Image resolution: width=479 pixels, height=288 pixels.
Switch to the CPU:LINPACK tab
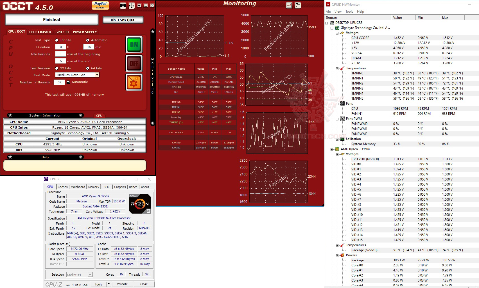pos(40,32)
